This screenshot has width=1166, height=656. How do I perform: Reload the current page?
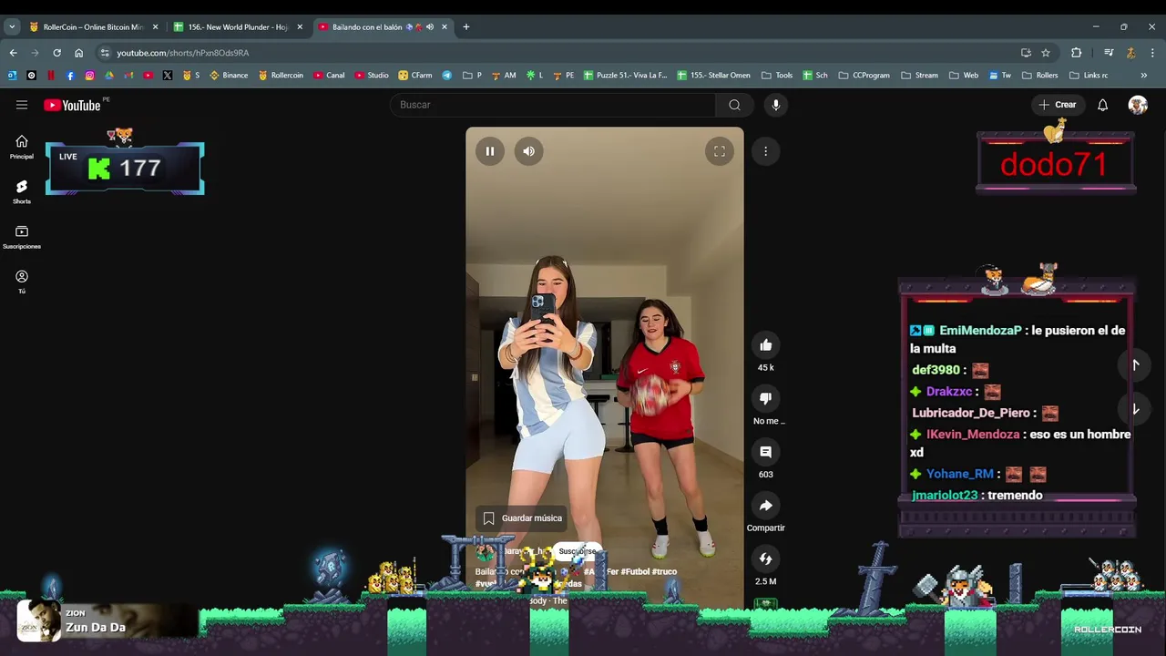(x=56, y=53)
